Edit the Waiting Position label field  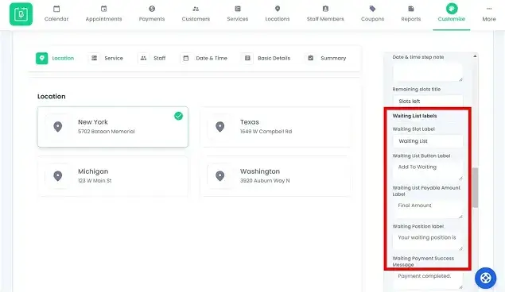(428, 241)
